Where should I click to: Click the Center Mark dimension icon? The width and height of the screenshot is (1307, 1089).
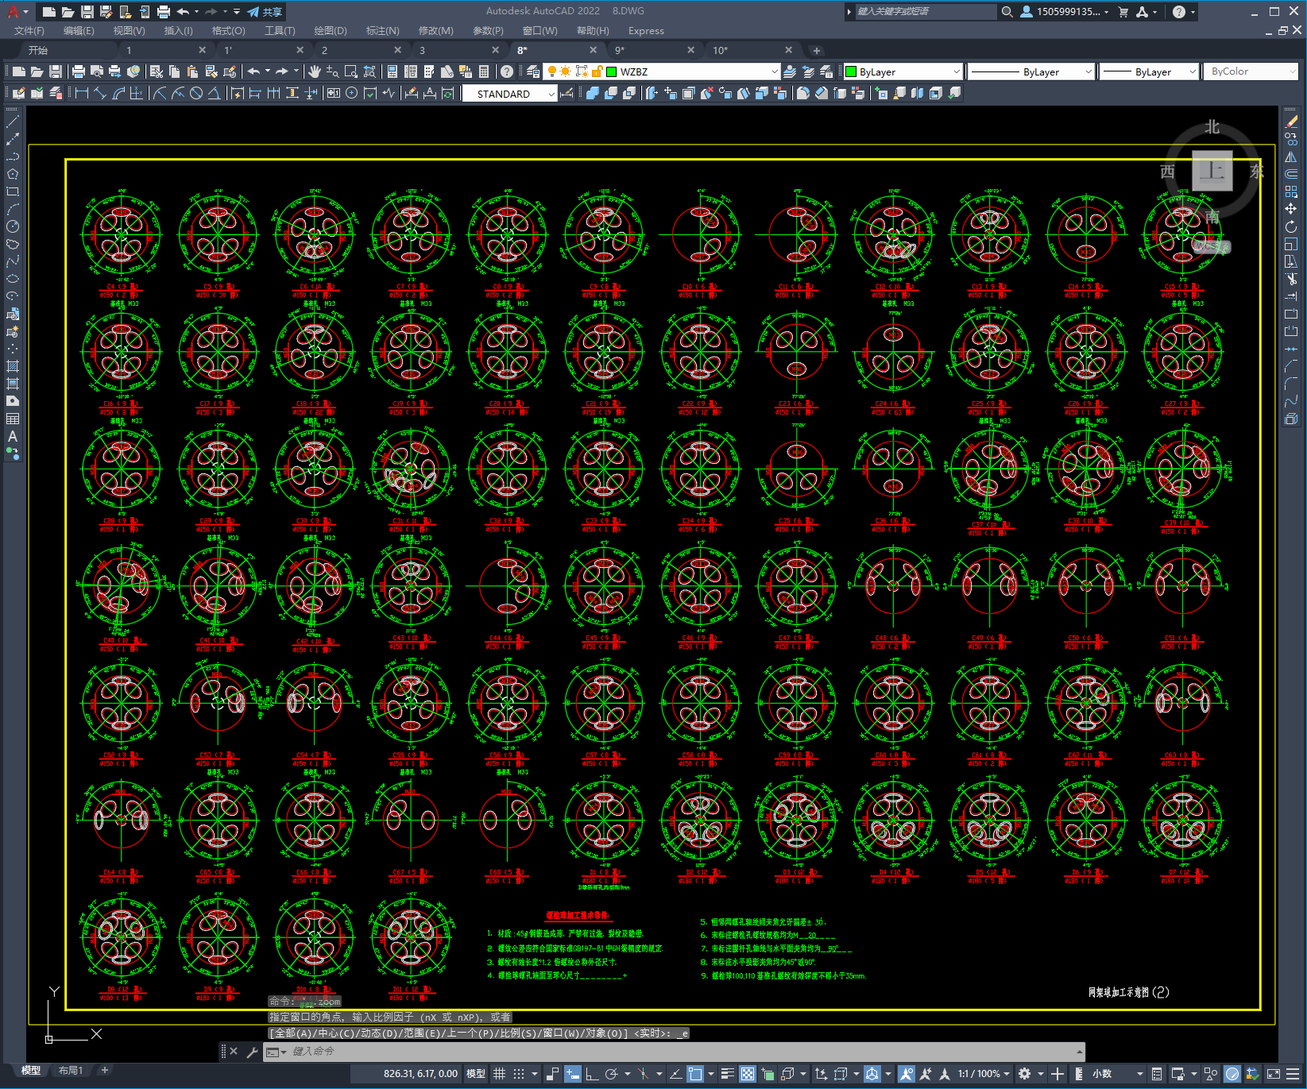tap(352, 94)
